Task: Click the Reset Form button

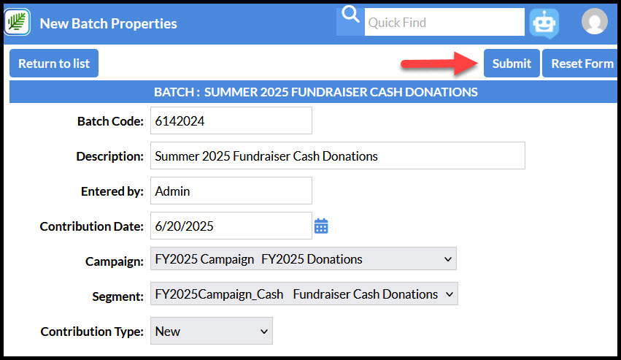Action: point(581,64)
